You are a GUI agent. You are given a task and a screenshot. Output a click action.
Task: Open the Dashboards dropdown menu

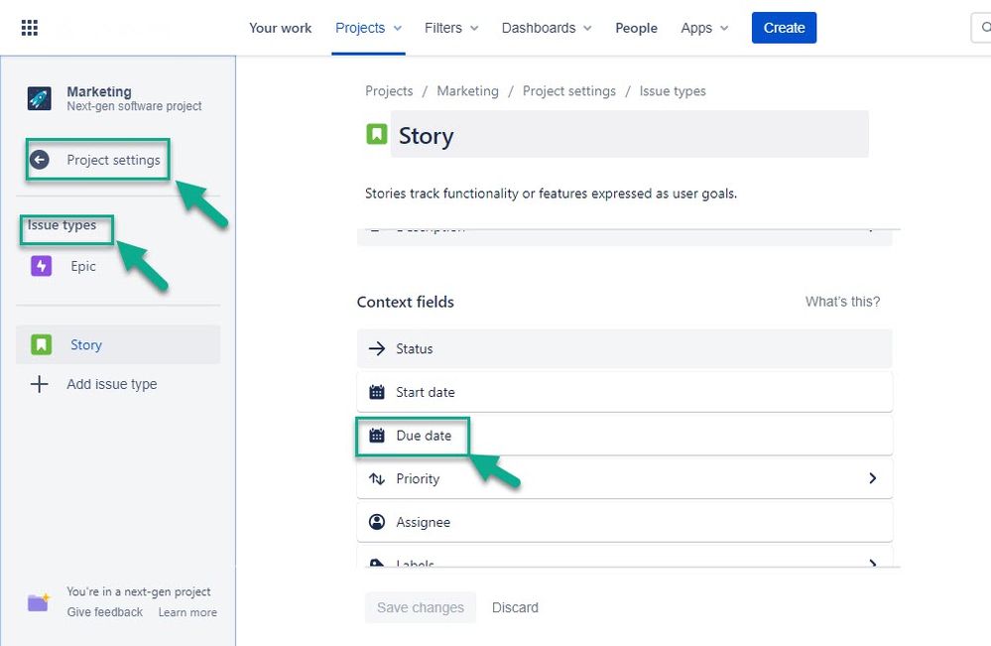tap(547, 28)
